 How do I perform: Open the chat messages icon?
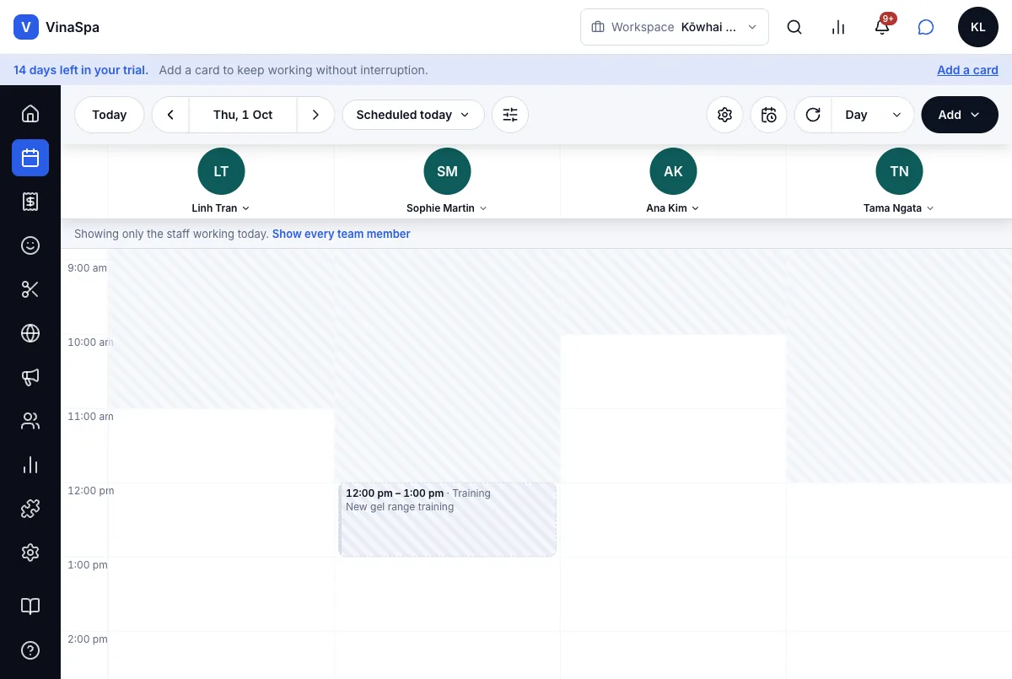(x=926, y=27)
